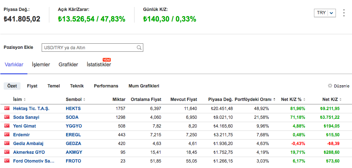Open the İstatistikler tab

coord(99,65)
